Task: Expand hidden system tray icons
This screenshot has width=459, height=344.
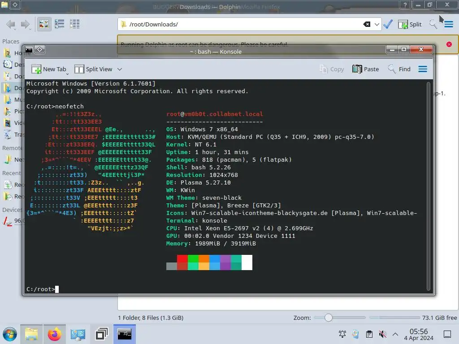Action: [395, 334]
